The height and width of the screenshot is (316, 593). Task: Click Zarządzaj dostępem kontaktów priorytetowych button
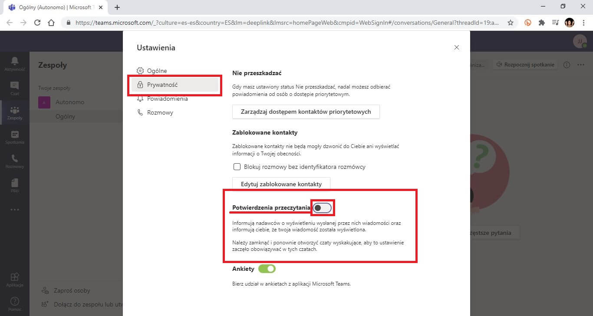pos(306,112)
